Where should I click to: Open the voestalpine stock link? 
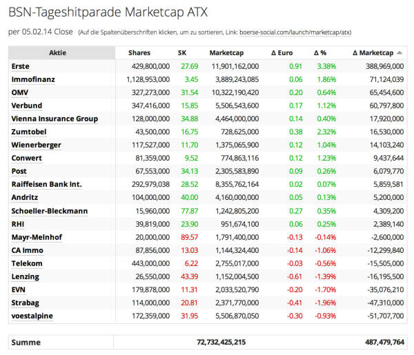click(x=33, y=316)
